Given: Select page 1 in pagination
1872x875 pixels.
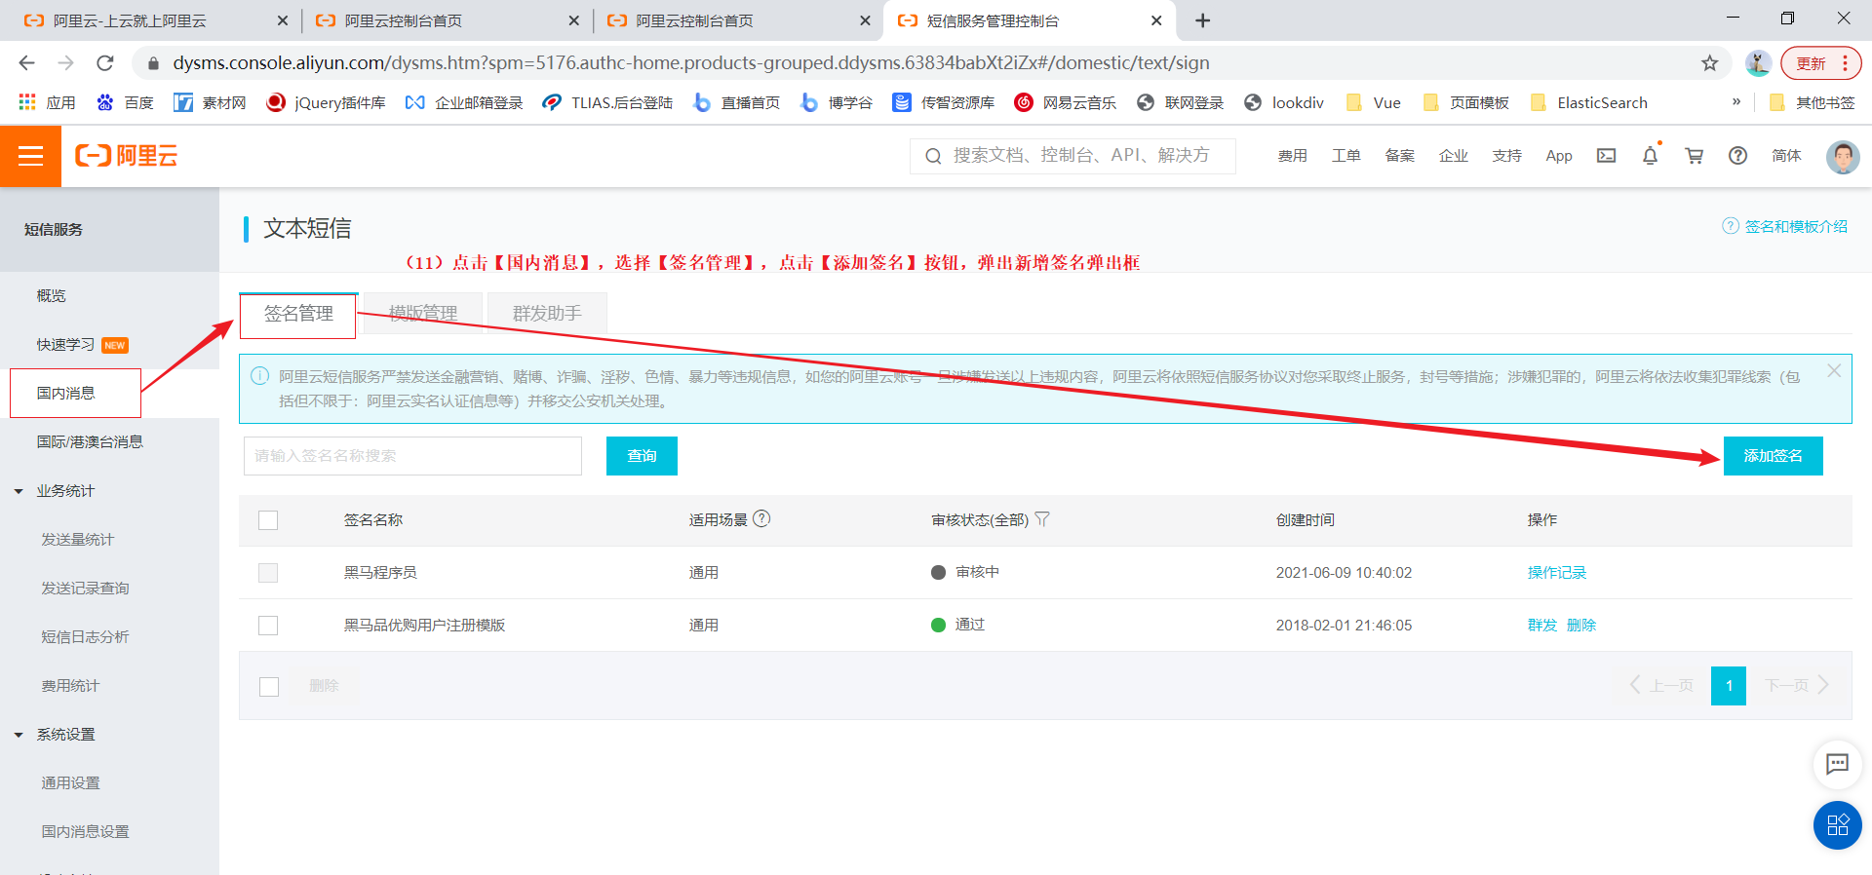Looking at the screenshot, I should pyautogui.click(x=1729, y=686).
